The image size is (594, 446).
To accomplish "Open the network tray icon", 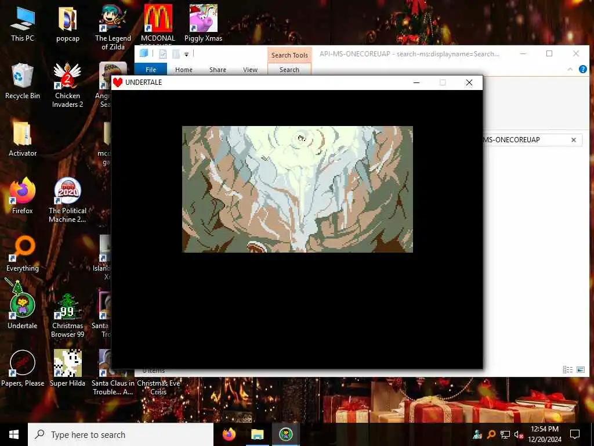I will pyautogui.click(x=505, y=434).
